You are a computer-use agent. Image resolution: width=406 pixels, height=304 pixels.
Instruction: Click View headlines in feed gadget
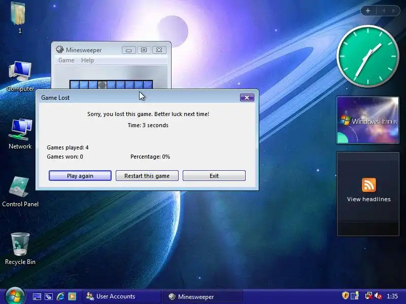369,199
